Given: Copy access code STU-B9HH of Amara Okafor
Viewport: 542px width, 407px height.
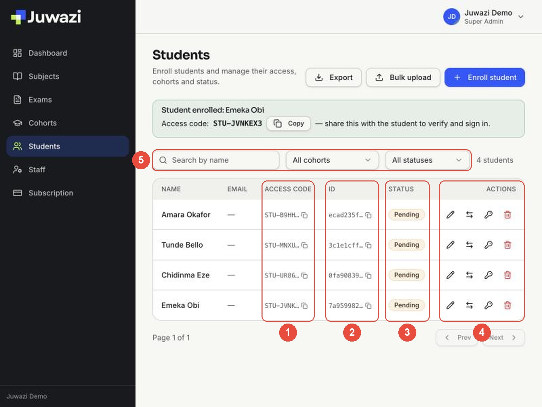Looking at the screenshot, I should 305,215.
